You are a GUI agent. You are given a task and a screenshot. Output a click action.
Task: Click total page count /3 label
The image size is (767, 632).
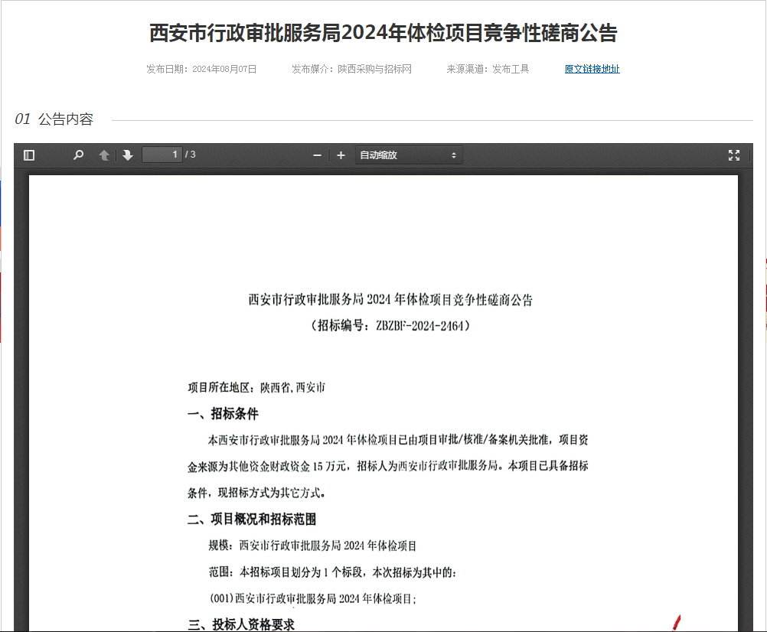tap(191, 155)
